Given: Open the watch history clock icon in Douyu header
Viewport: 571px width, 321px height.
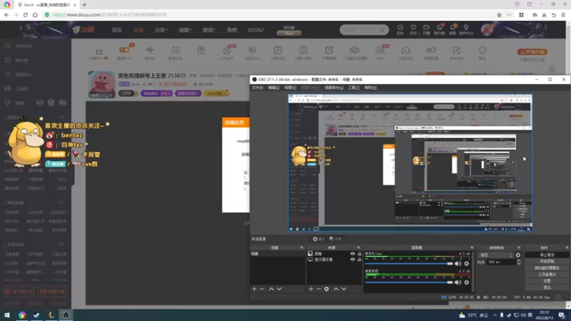Looking at the screenshot, I should (400, 28).
